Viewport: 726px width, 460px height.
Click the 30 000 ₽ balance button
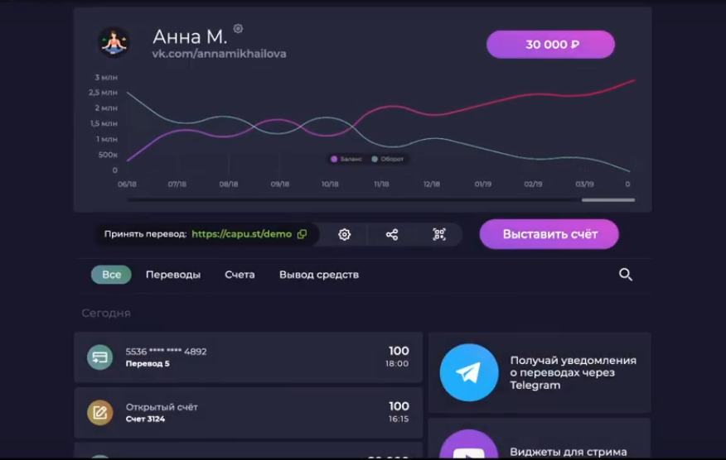[x=550, y=45]
